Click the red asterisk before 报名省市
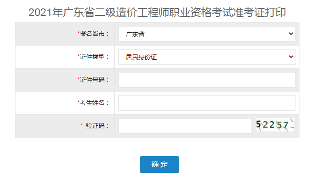Viewport: 311px width, 181px height. [78, 34]
